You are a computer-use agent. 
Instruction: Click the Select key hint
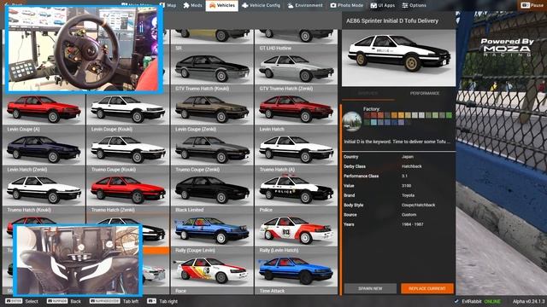pyautogui.click(x=21, y=301)
